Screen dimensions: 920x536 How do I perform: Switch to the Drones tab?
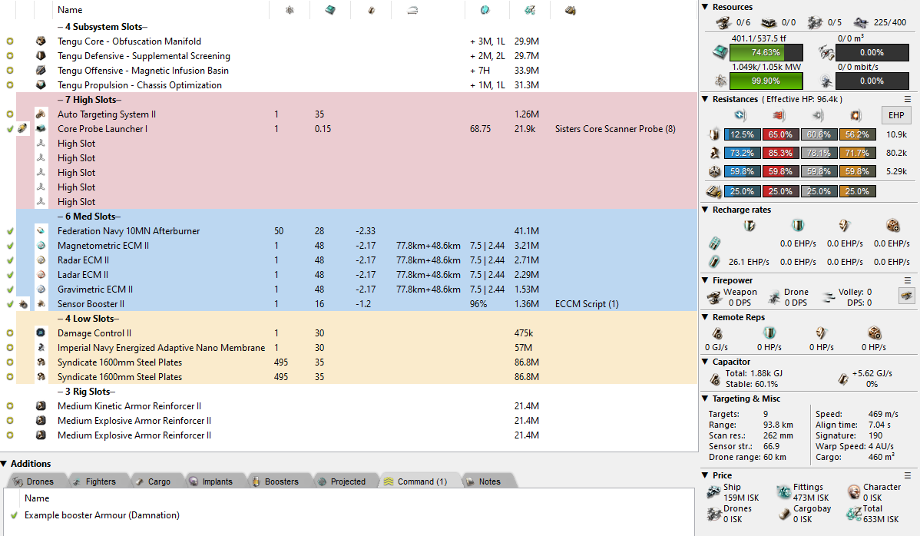tap(34, 481)
